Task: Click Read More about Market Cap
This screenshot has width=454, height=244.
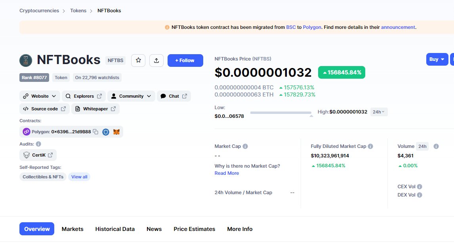Action: coord(227,173)
